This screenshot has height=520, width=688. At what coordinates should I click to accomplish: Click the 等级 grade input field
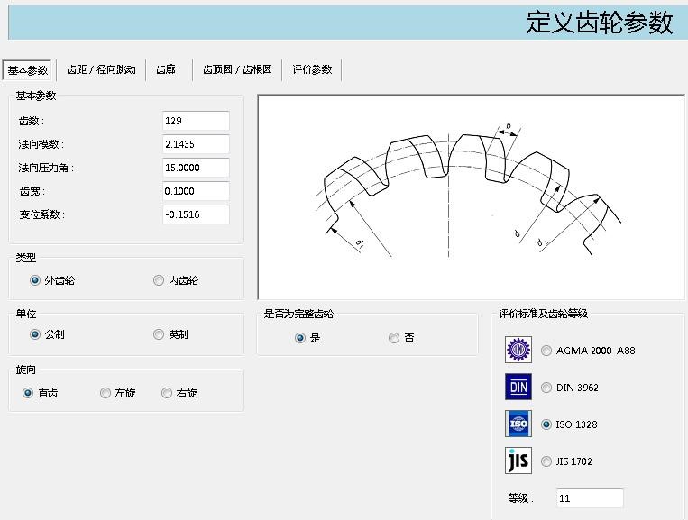tap(590, 498)
